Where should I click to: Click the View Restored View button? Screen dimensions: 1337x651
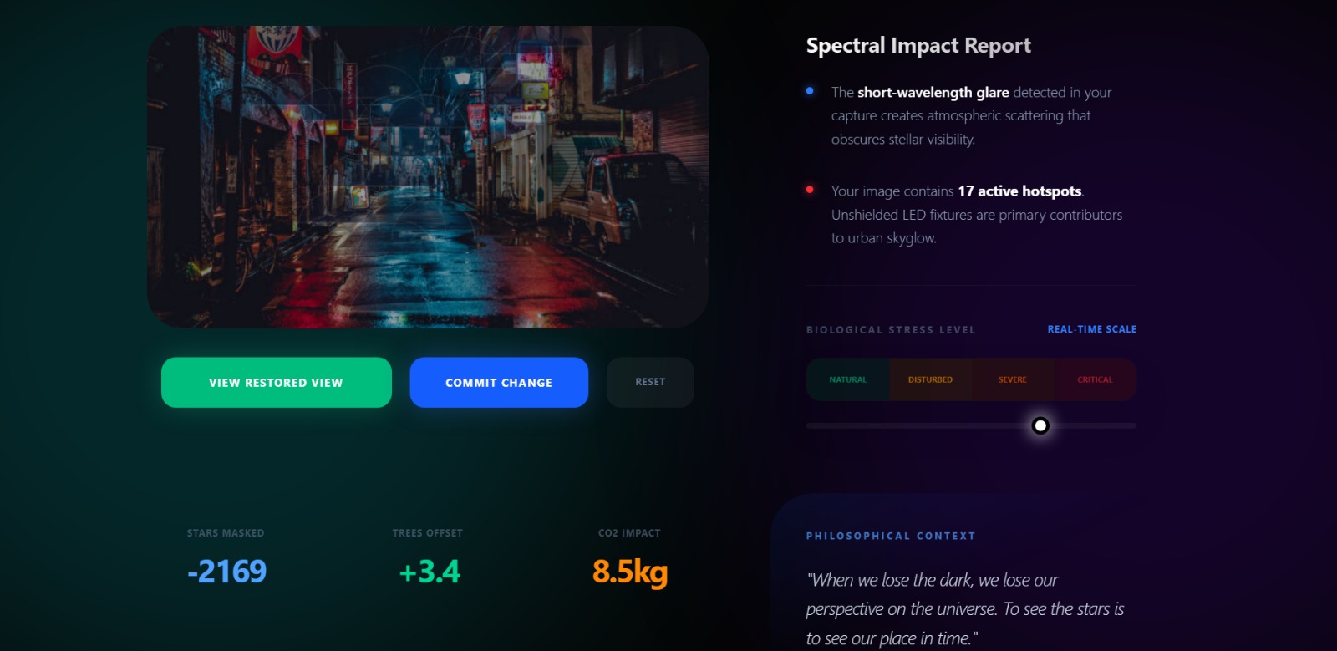[277, 383]
